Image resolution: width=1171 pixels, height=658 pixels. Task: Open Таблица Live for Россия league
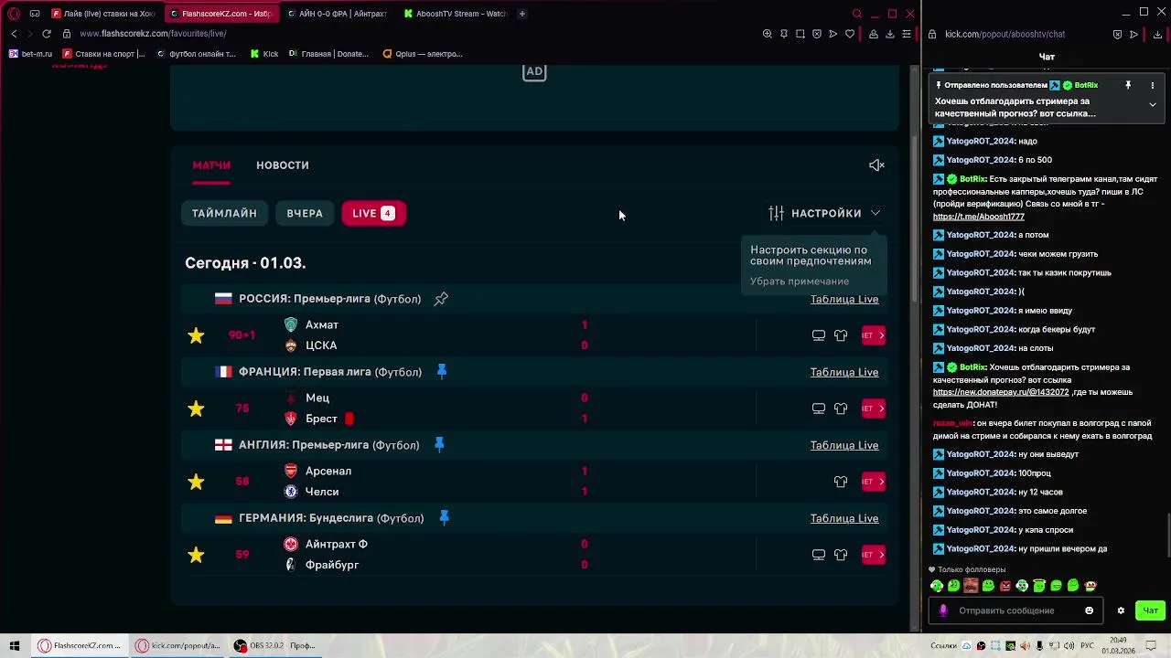tap(844, 299)
